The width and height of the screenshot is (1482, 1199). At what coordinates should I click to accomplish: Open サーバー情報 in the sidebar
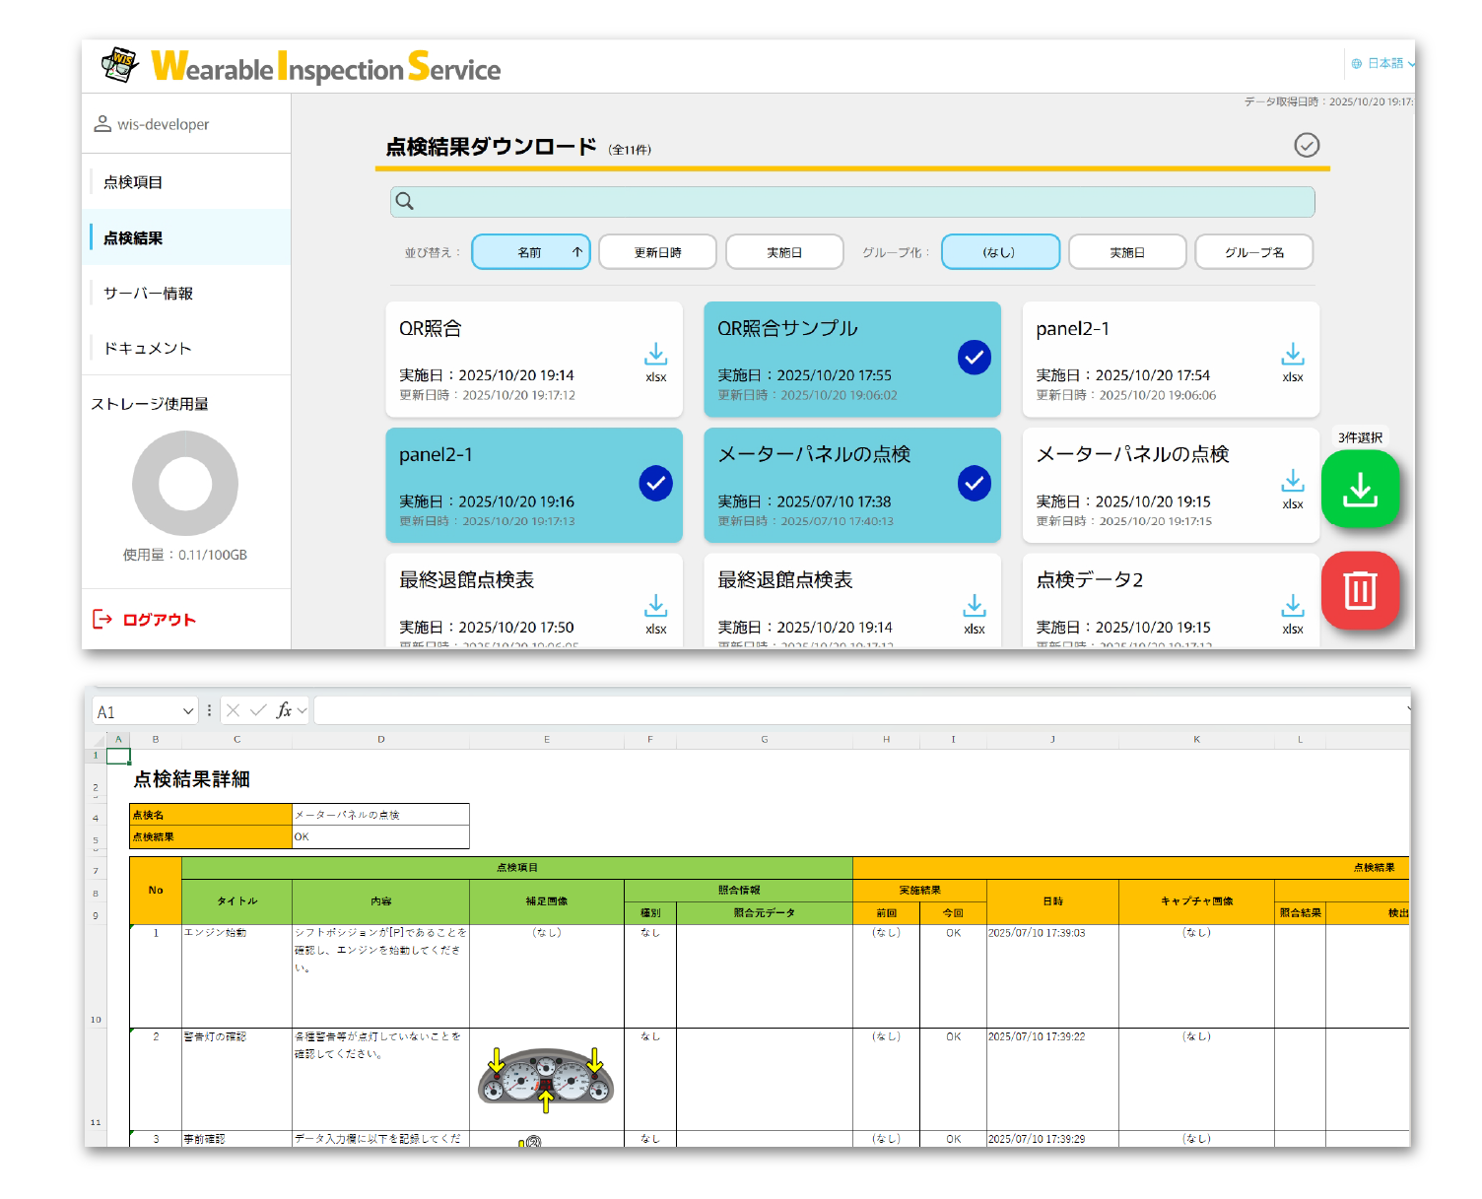(148, 294)
